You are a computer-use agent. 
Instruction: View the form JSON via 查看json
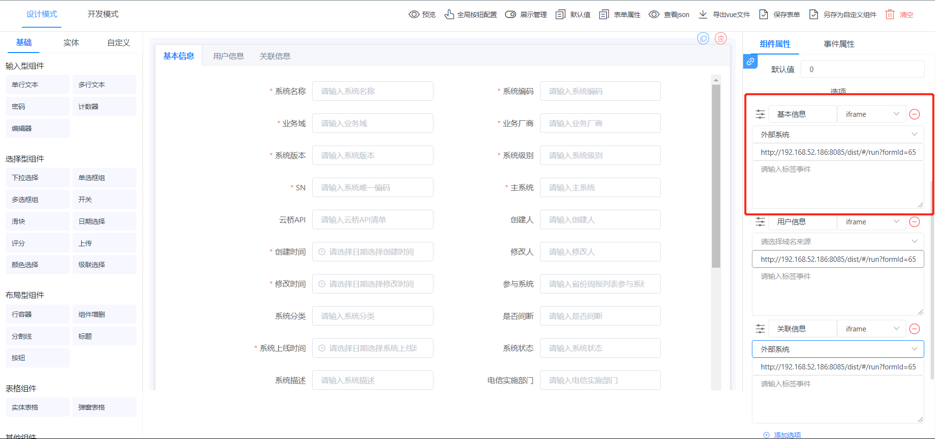pos(669,15)
